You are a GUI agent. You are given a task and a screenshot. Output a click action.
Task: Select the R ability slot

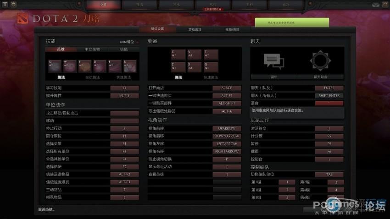(x=130, y=66)
